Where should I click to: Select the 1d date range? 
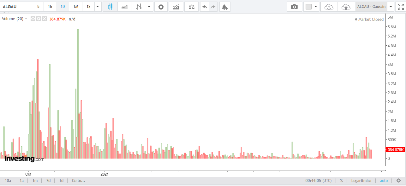pyautogui.click(x=61, y=181)
